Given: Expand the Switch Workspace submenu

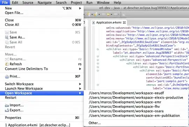Looking at the screenshot, I should [x=80, y=84].
